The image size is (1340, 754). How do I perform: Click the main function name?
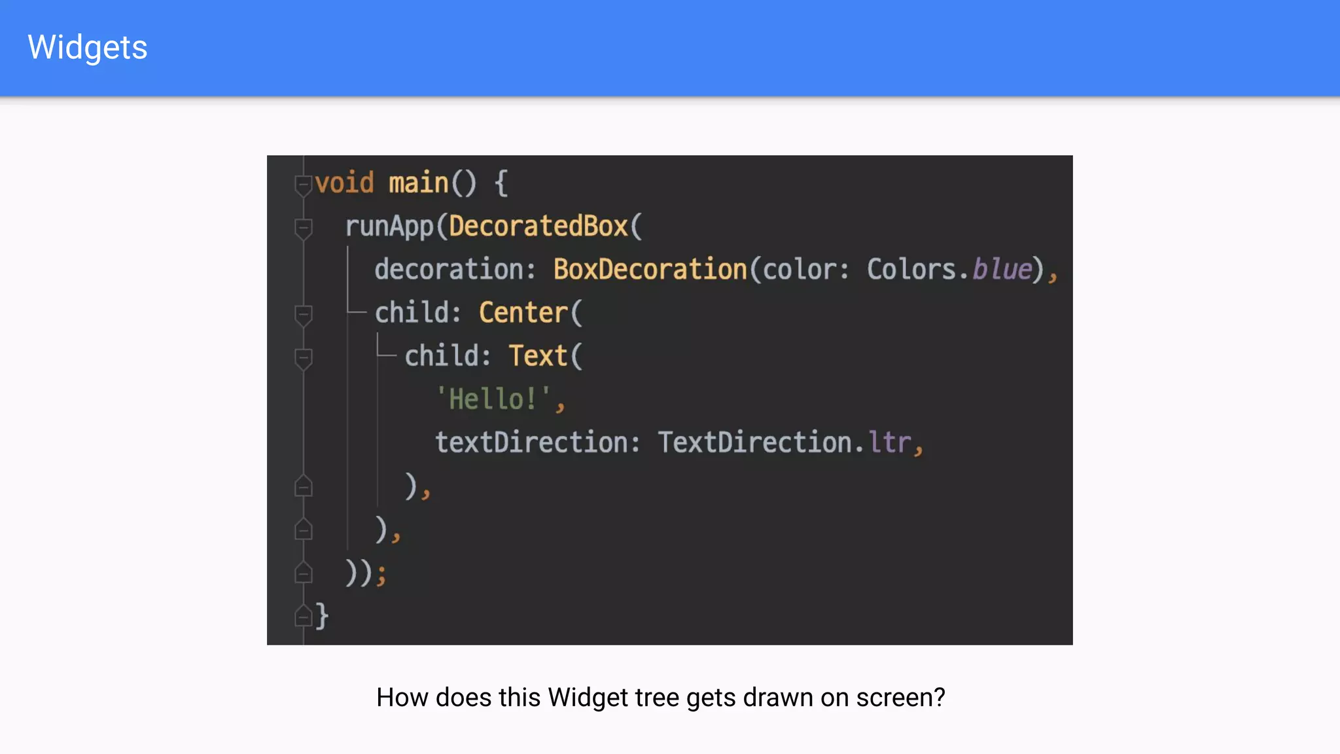[x=418, y=183]
